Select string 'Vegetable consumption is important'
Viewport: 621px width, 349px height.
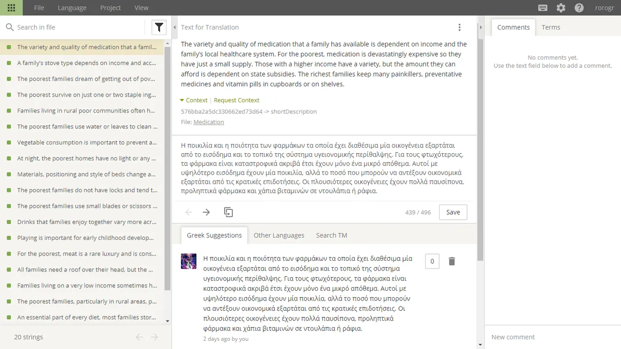coord(82,143)
